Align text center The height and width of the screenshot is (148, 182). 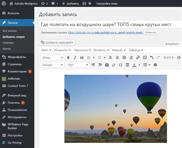click(x=117, y=58)
